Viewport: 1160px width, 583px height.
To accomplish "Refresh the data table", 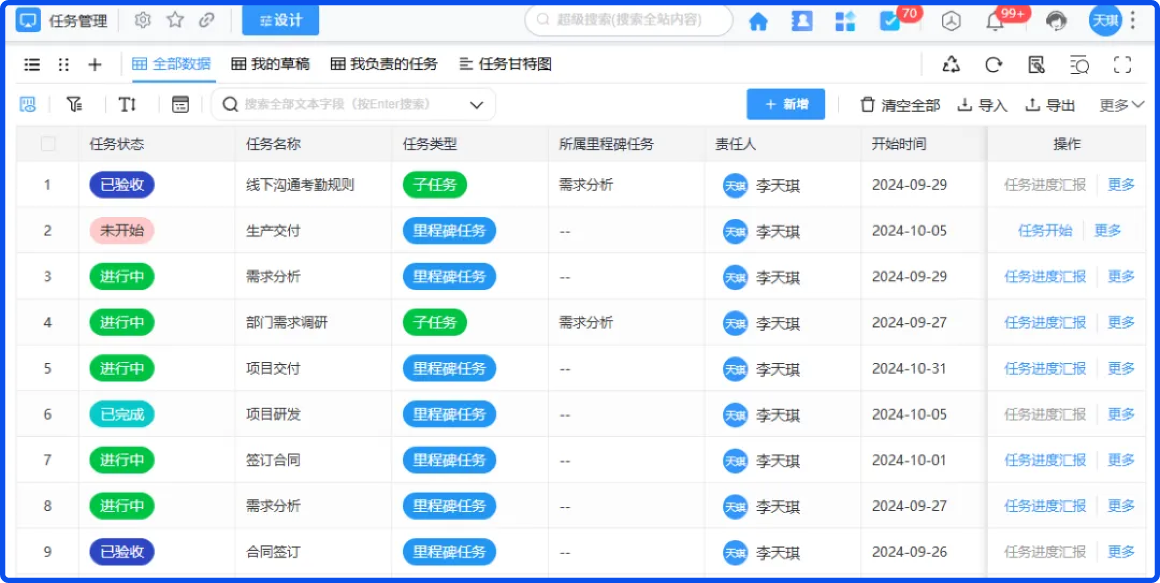I will (x=994, y=64).
